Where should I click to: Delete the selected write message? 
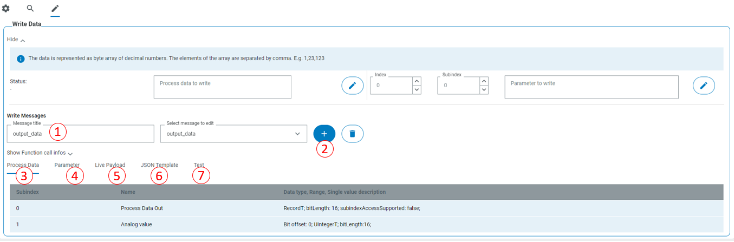pos(352,134)
